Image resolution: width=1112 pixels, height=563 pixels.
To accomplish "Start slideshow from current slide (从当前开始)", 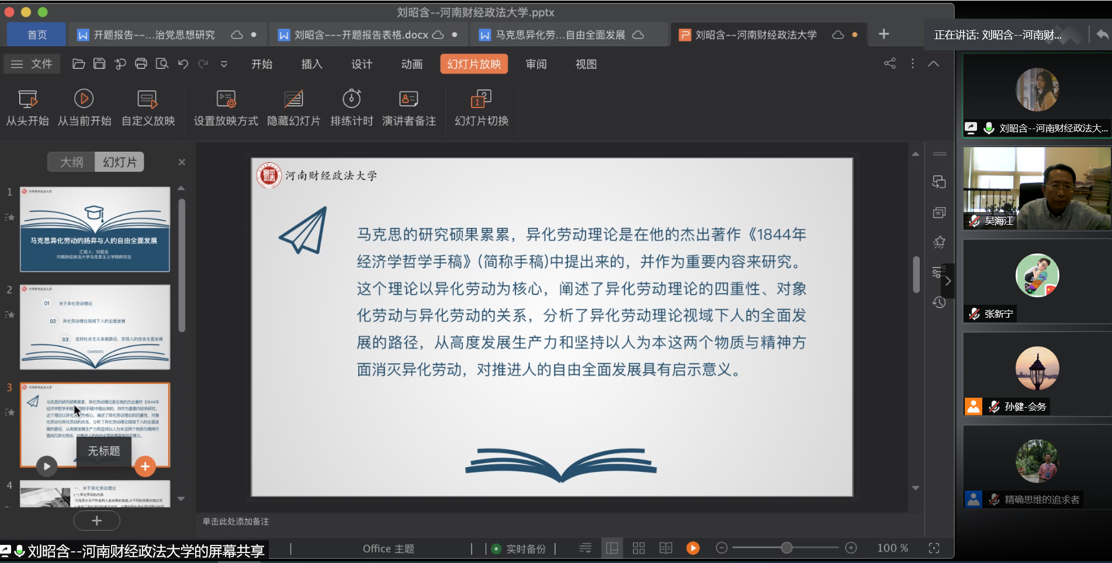I will [x=84, y=108].
